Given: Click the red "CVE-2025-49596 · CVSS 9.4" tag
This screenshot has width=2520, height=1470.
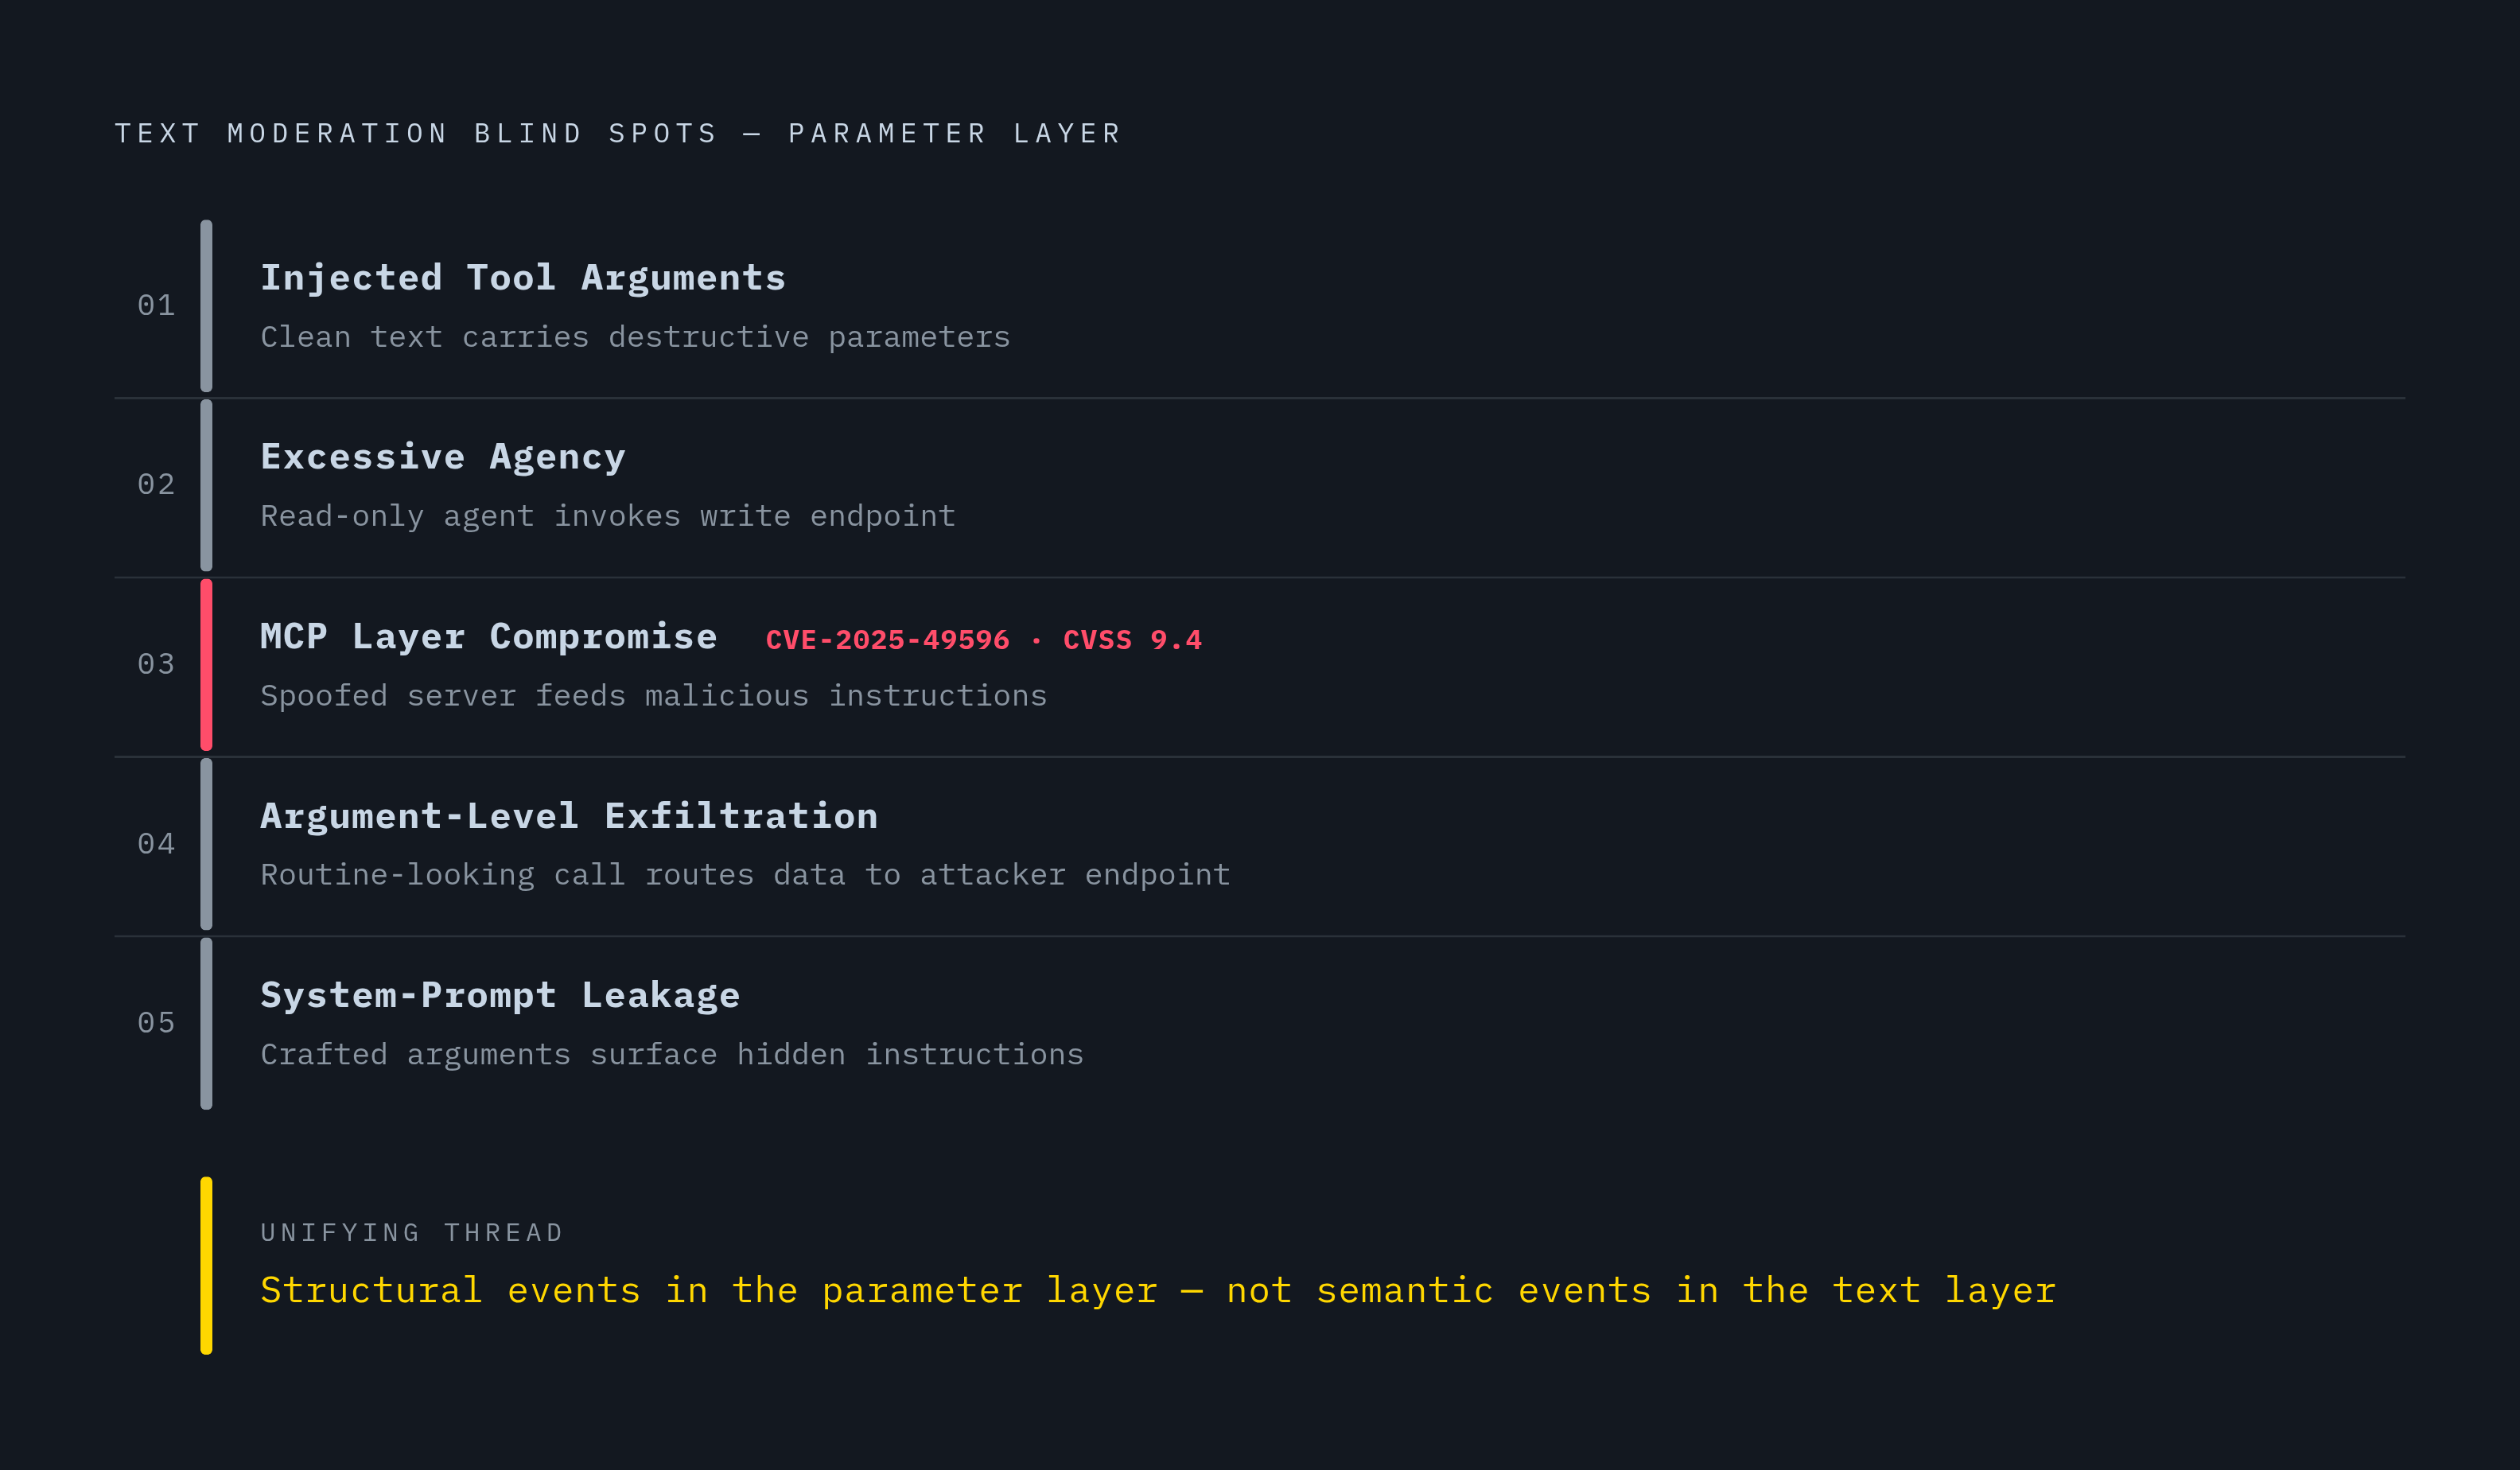Looking at the screenshot, I should [984, 640].
